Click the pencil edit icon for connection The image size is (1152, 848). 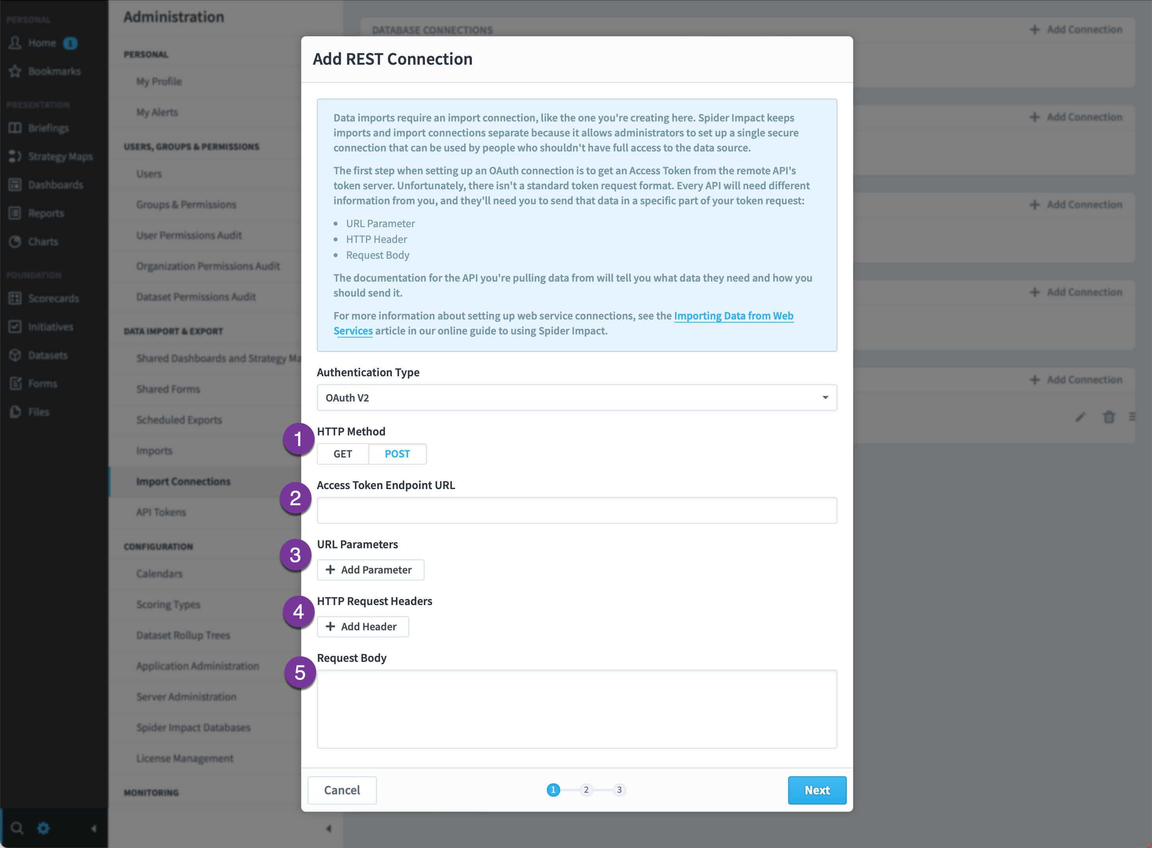(x=1081, y=417)
